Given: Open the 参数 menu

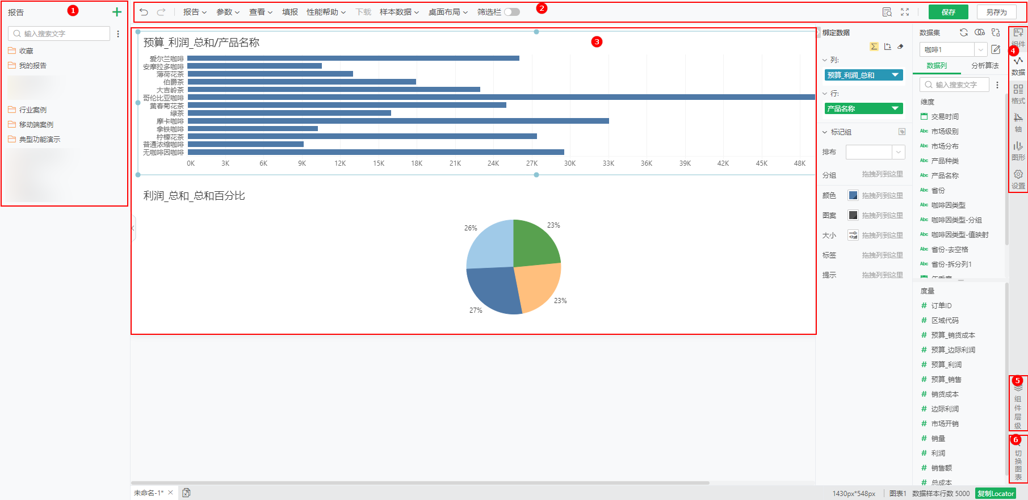Looking at the screenshot, I should [228, 12].
